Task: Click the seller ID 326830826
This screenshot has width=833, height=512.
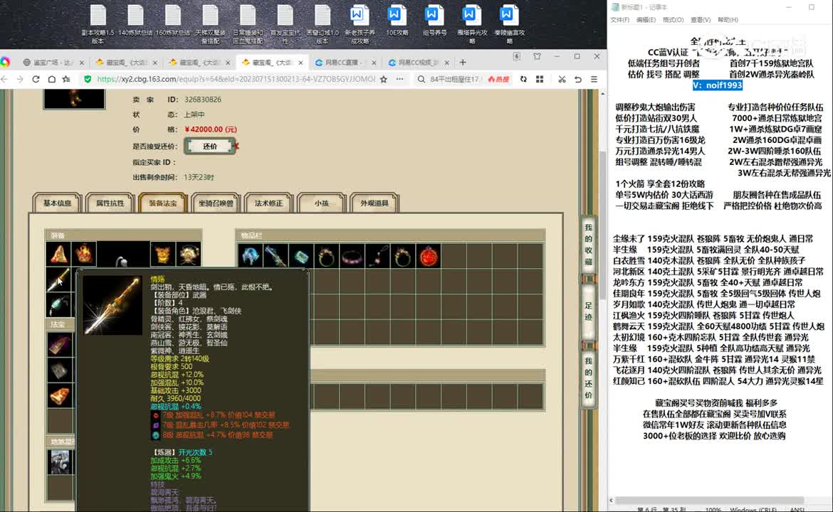Action: tap(203, 100)
